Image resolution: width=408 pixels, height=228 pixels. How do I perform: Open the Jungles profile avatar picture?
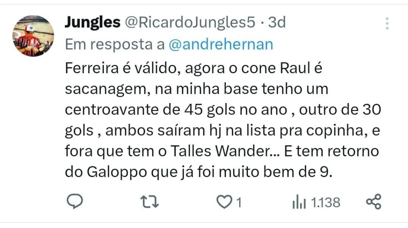pos(33,36)
